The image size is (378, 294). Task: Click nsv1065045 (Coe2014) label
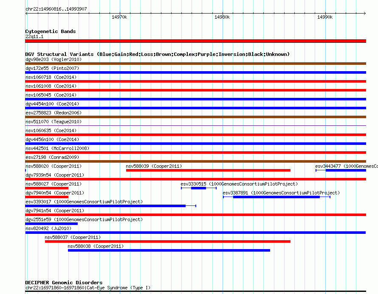pos(51,95)
